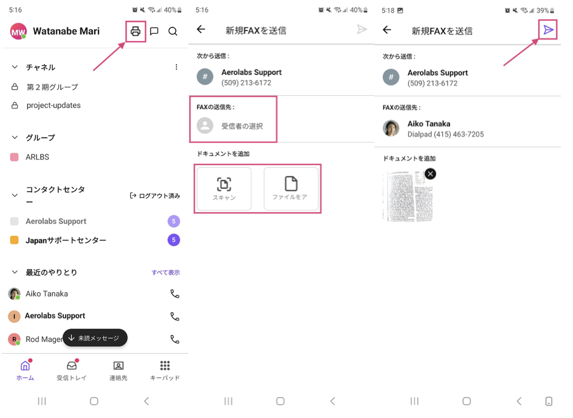Switch to the 受信トレイ tab

click(x=71, y=370)
